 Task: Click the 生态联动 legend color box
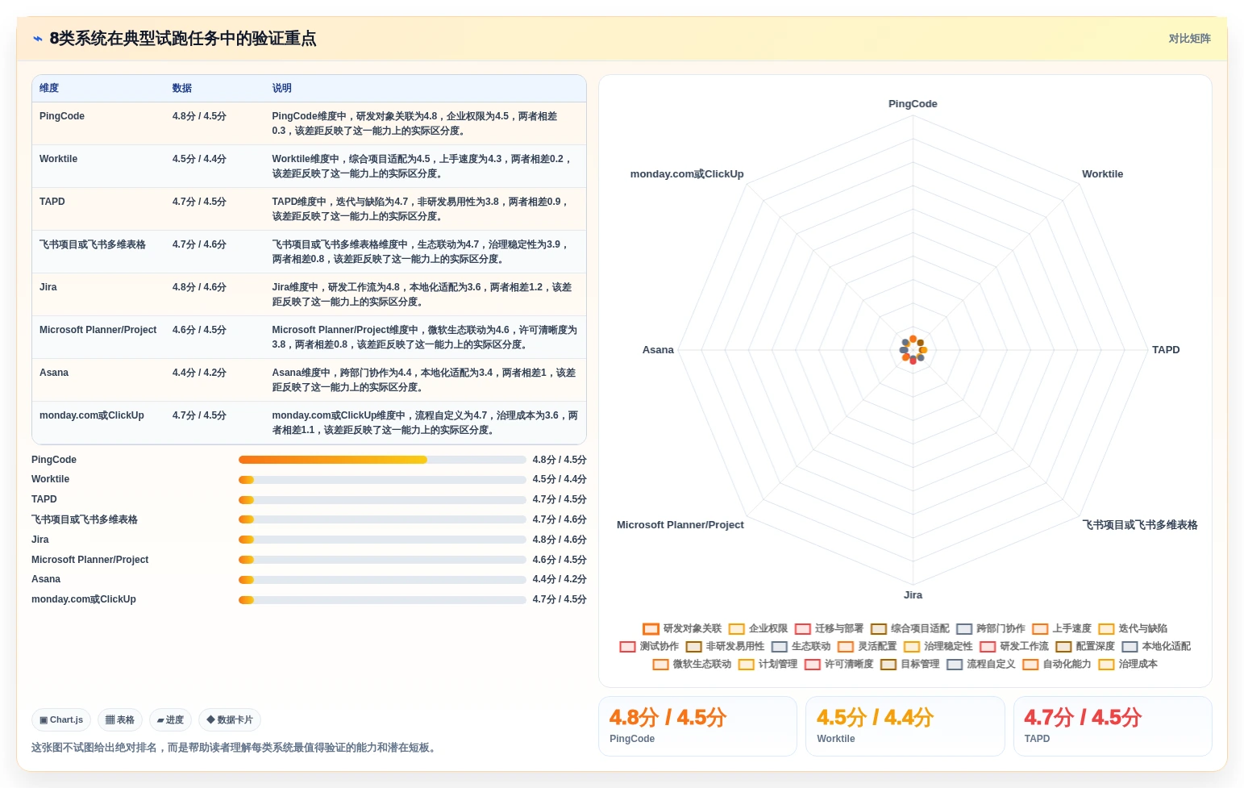(x=779, y=646)
